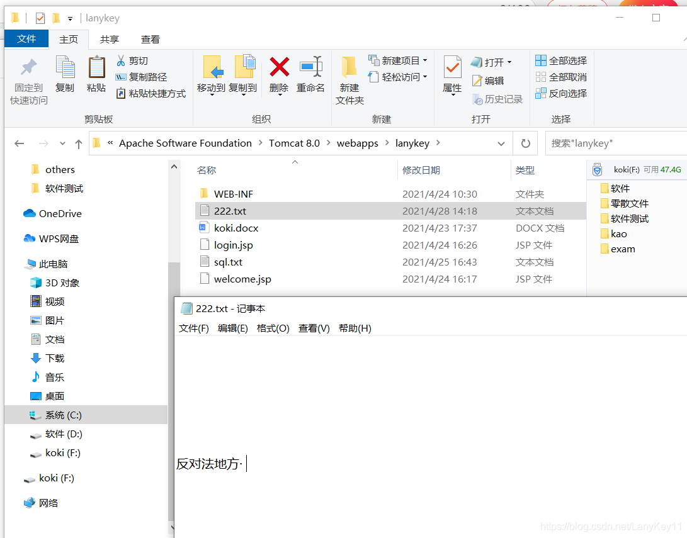This screenshot has height=538, width=687.
Task: Select all items with 全部选择
Action: (x=561, y=60)
